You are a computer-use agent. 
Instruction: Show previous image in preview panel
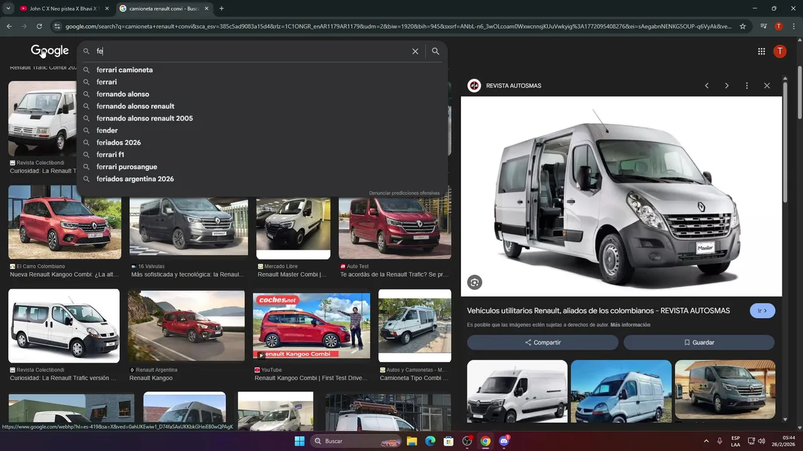tap(706, 86)
